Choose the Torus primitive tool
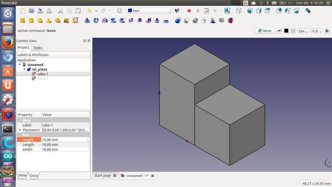Viewport: 332px width, 187px height. [x=58, y=20]
